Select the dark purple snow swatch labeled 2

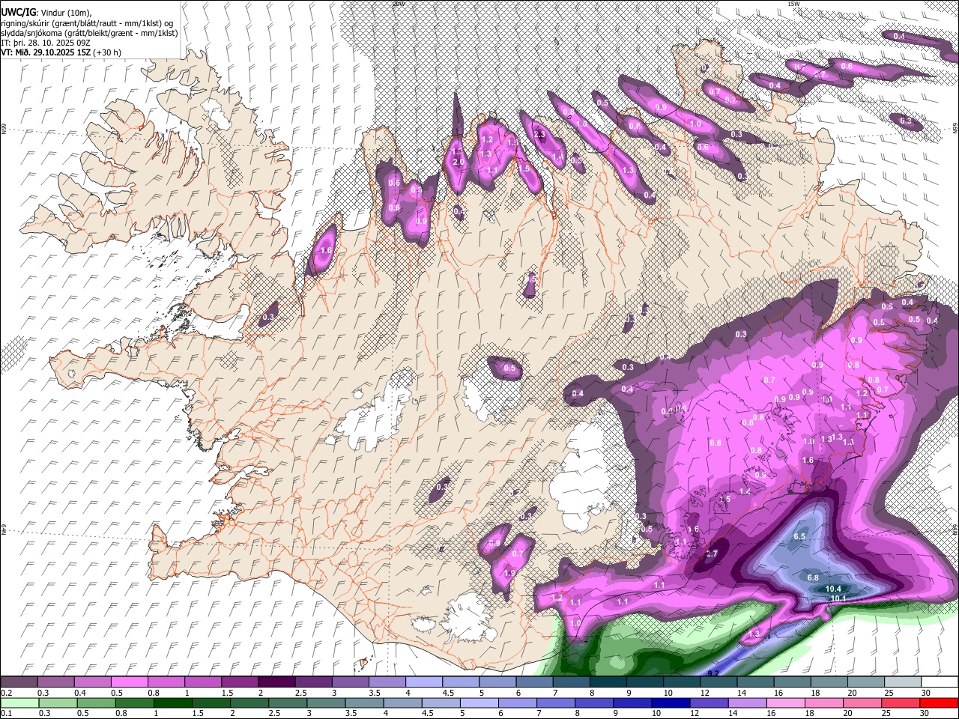point(276,682)
